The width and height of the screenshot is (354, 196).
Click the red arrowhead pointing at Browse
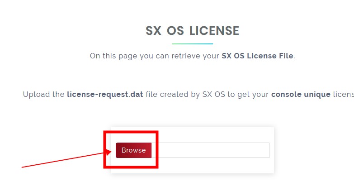[109, 152]
